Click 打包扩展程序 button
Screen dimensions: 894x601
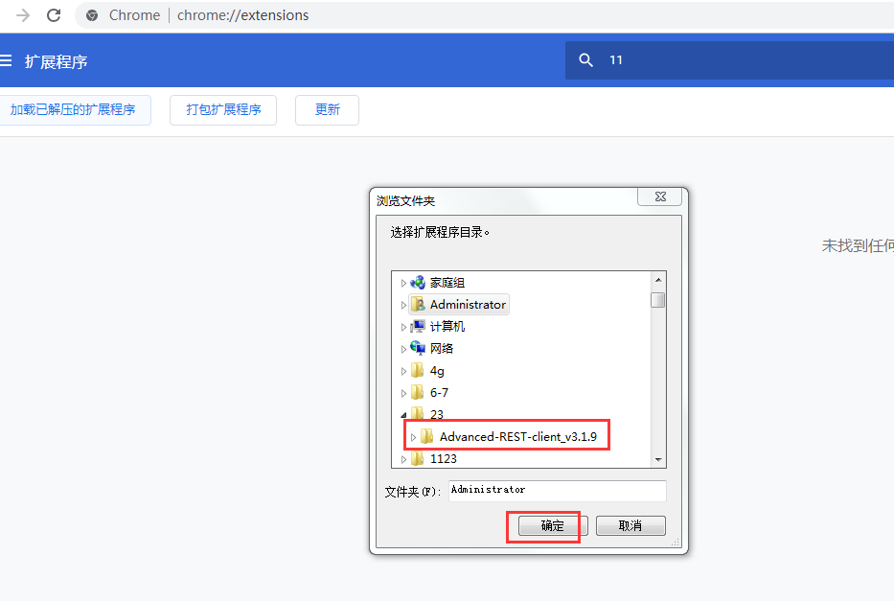pos(223,109)
